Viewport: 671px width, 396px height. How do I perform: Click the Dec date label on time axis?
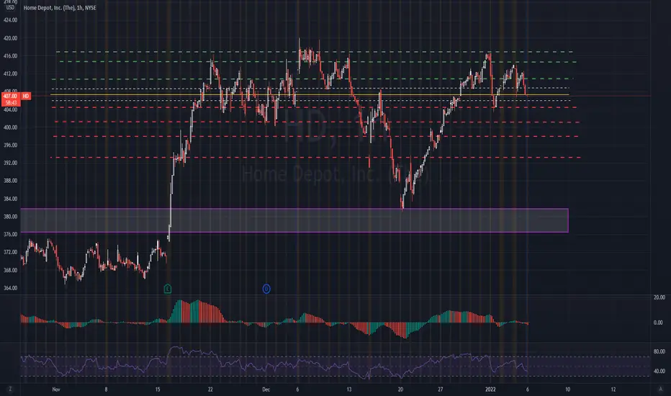(266, 390)
